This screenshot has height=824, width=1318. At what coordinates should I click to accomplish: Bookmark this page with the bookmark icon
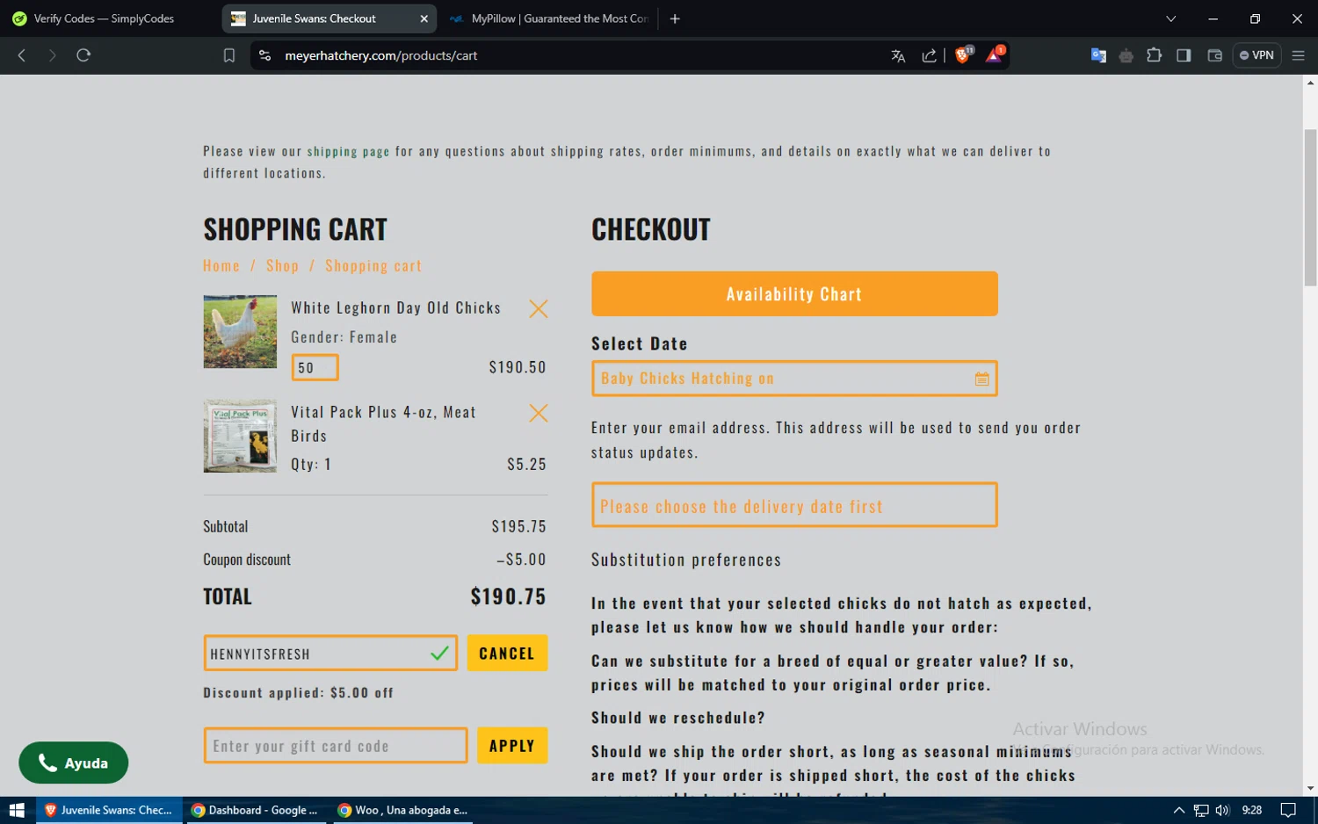click(229, 55)
